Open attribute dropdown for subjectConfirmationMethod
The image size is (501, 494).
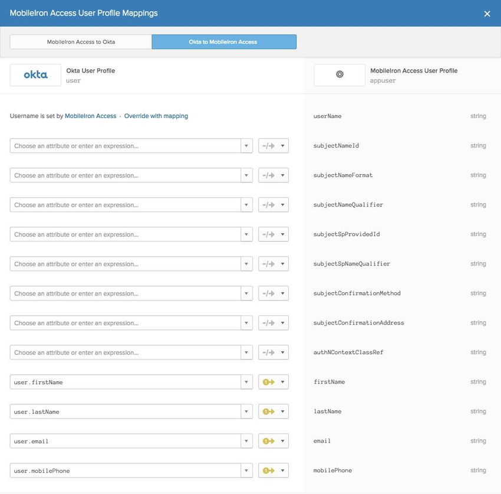coord(246,293)
